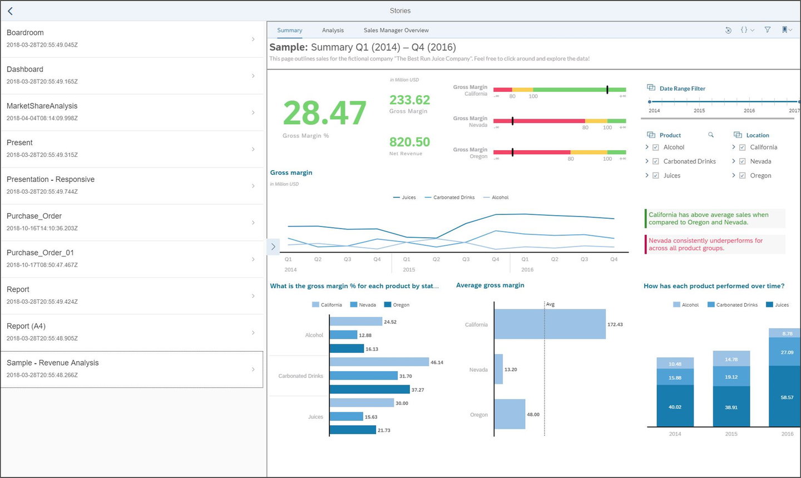Open the Purchase_Order_01 story

click(132, 259)
